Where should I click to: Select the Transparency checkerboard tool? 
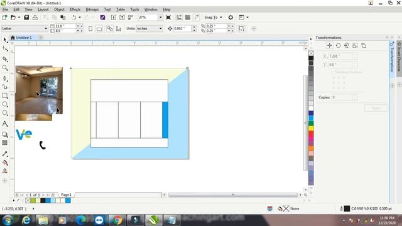pyautogui.click(x=5, y=143)
